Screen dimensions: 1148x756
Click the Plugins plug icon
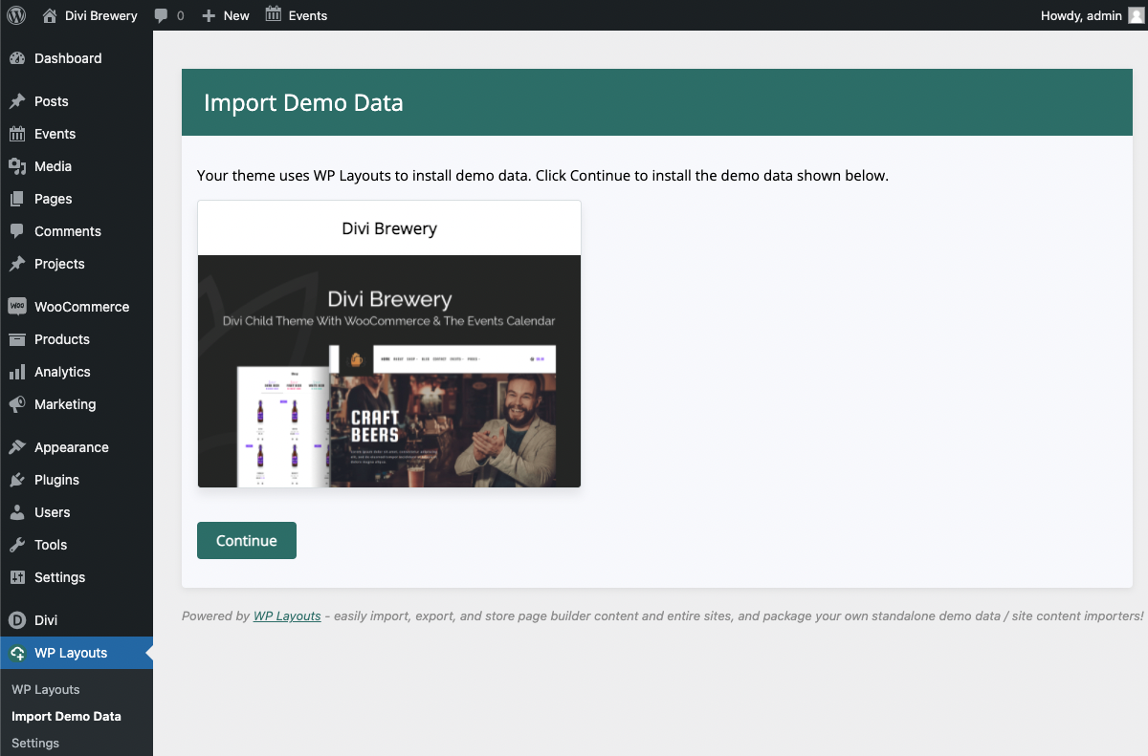coord(17,480)
